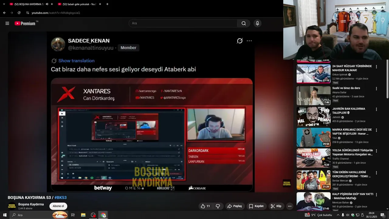This screenshot has width=389, height=219.
Task: Open JAHREİN BAN KALDIRMA thumbnail
Action: pyautogui.click(x=314, y=116)
